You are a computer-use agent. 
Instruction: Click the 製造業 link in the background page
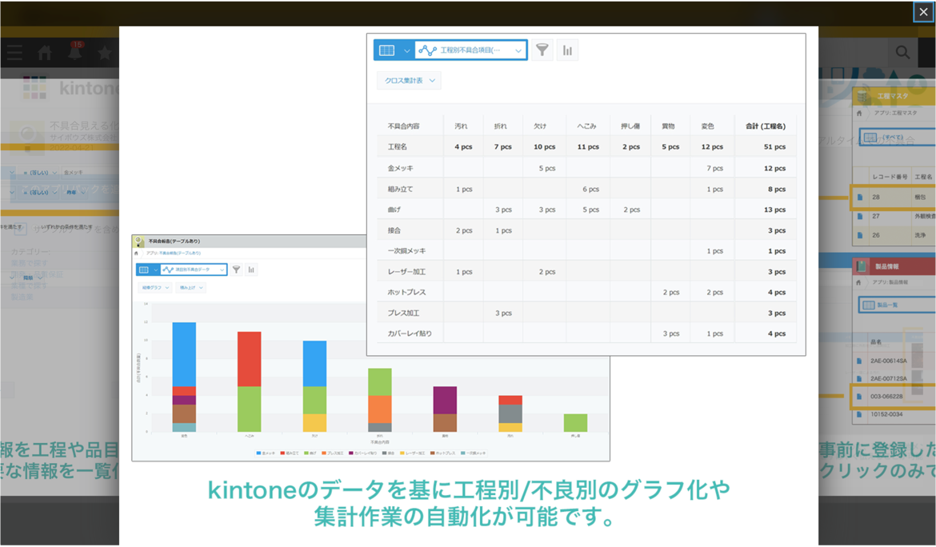(x=22, y=297)
